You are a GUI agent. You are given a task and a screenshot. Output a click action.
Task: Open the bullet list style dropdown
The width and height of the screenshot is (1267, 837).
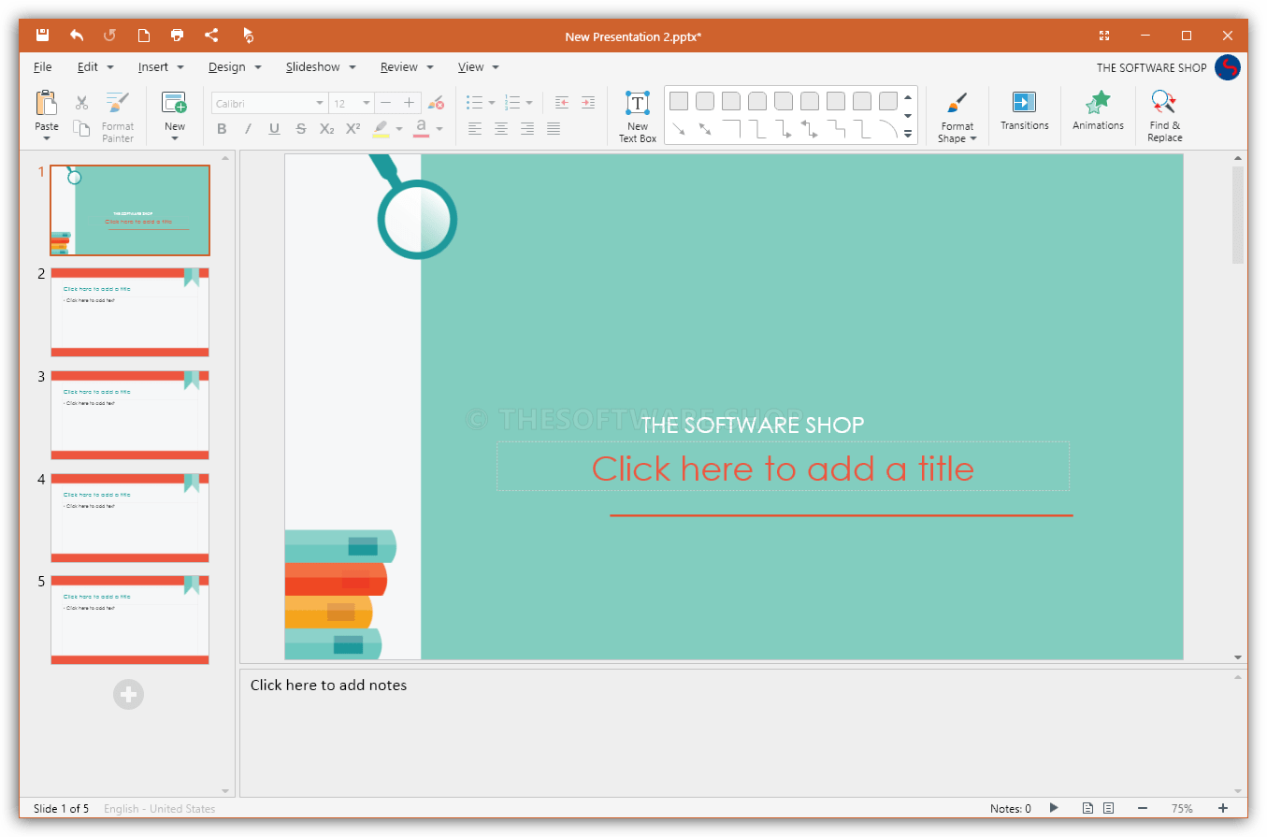(493, 102)
